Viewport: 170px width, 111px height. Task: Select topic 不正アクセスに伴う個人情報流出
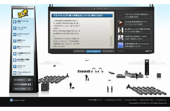[134, 16]
